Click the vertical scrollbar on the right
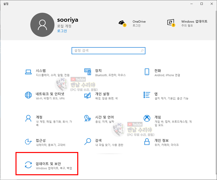The image size is (217, 180). click(216, 93)
